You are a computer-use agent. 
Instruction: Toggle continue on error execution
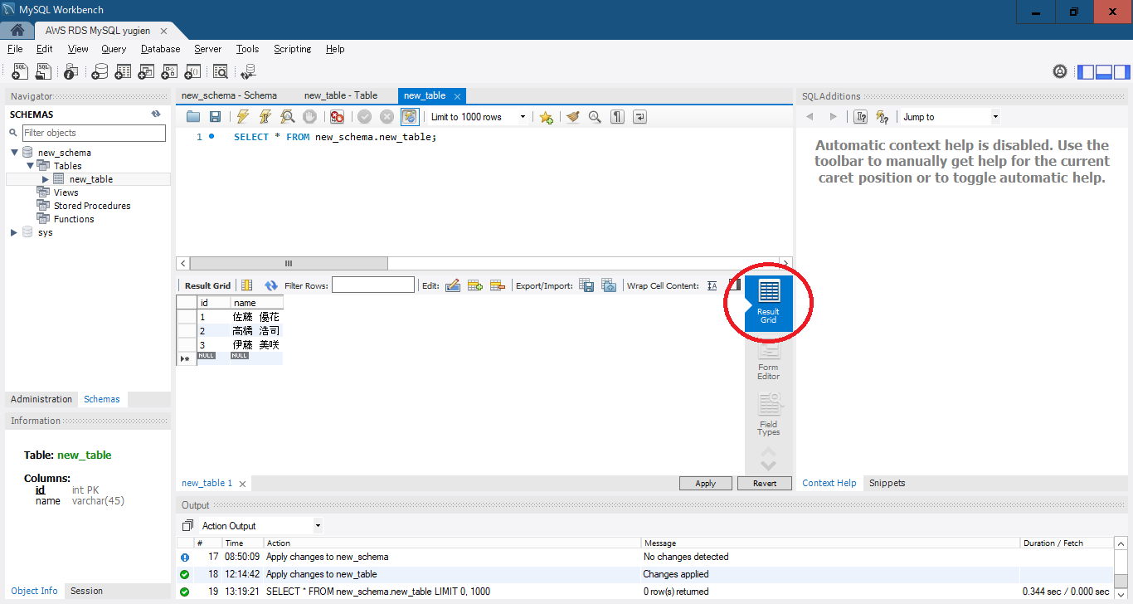tap(337, 117)
